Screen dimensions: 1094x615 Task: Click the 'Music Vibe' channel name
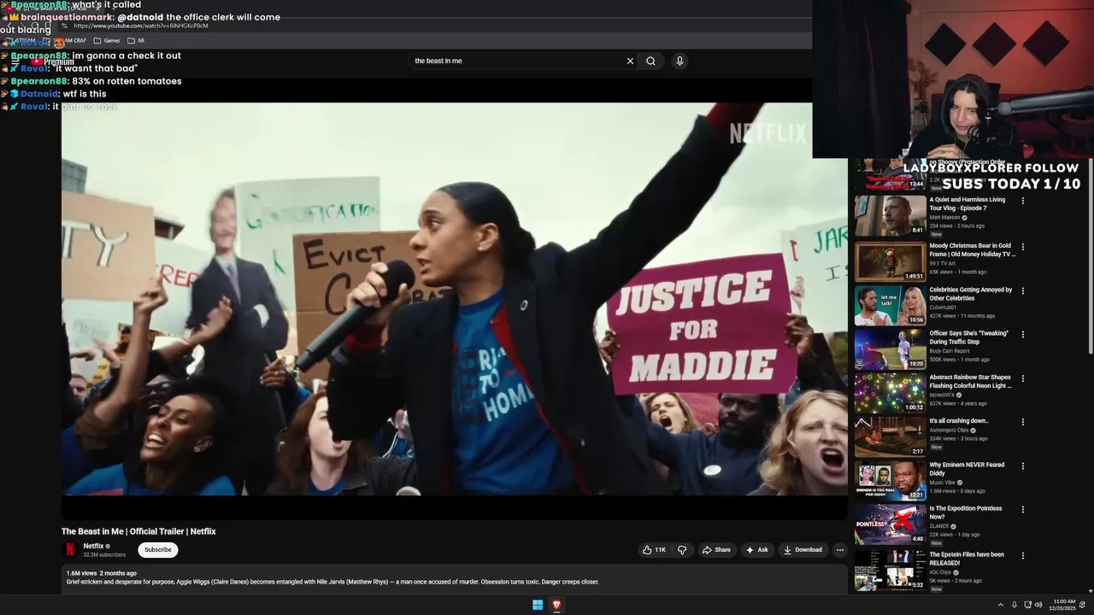(x=943, y=483)
